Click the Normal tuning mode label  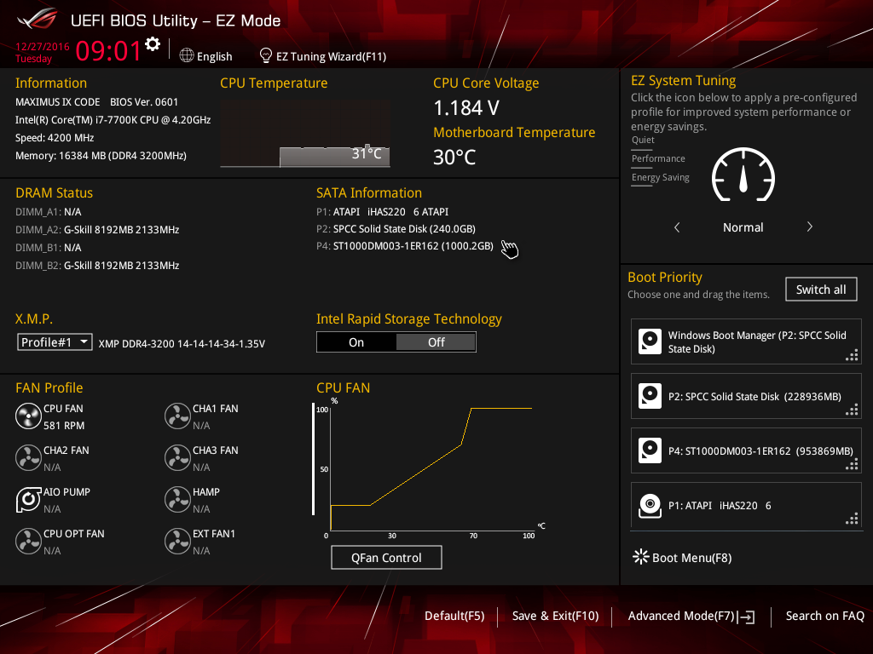coord(743,227)
